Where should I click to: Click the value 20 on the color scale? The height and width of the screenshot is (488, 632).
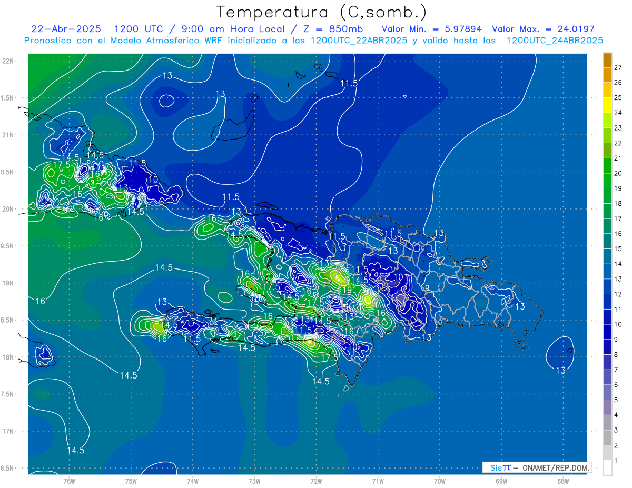(618, 173)
